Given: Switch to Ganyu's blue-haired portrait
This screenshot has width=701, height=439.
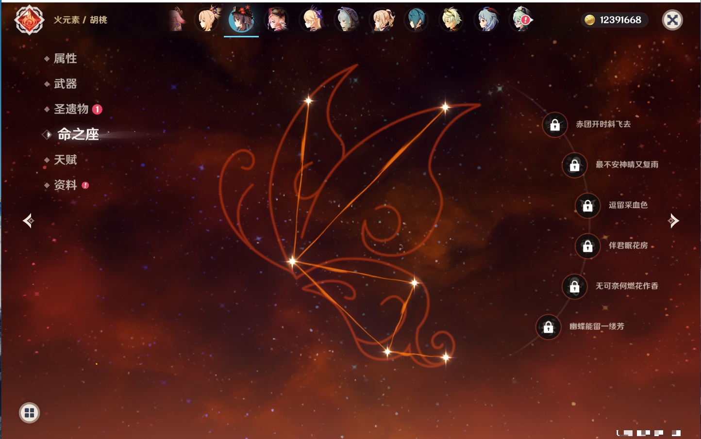Looking at the screenshot, I should 487,19.
